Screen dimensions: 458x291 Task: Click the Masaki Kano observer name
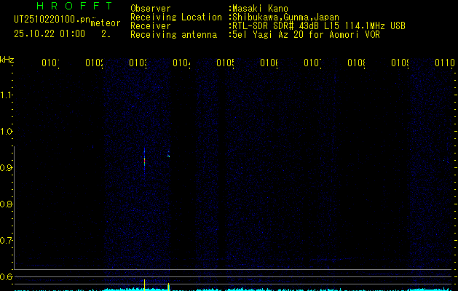coord(260,8)
